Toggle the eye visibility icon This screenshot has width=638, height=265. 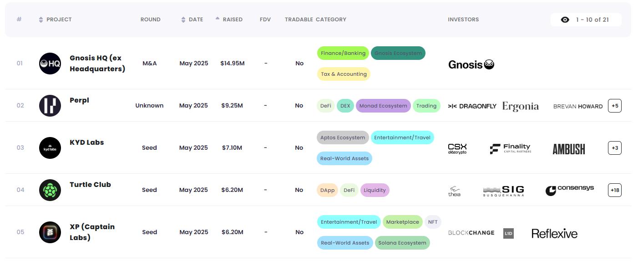click(565, 20)
